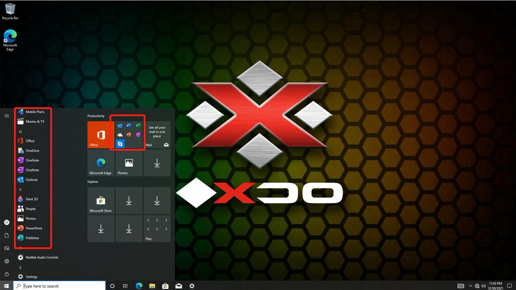
Task: Open Task View from the taskbar
Action: 125,286
